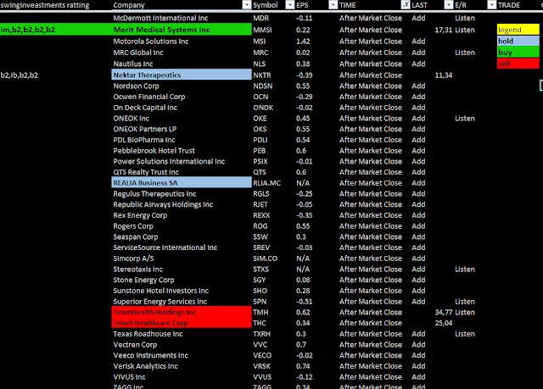Click Add link for McDermott International
Image resolution: width=543 pixels, height=389 pixels.
pyautogui.click(x=418, y=18)
